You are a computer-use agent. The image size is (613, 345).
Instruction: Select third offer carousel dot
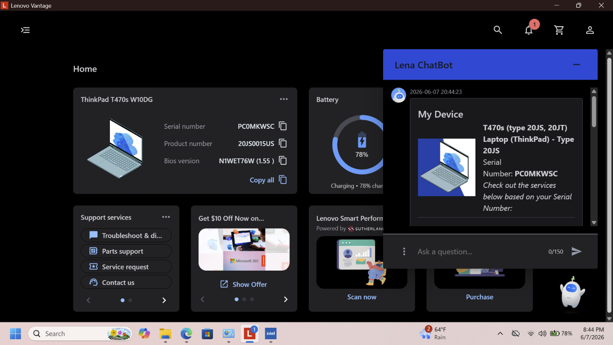pos(252,299)
